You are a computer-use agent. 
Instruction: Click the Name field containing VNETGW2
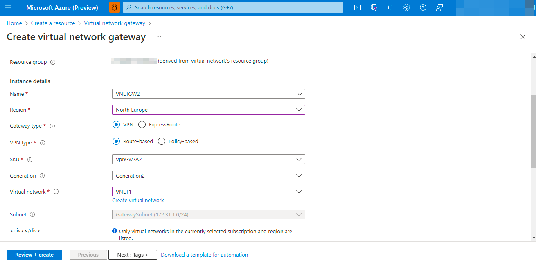[209, 94]
